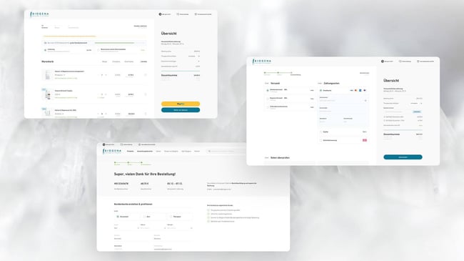Viewport: 464px width, 261px height.
Task: Select Kreditkarte radio under Zahlungsarten
Action: [321, 91]
